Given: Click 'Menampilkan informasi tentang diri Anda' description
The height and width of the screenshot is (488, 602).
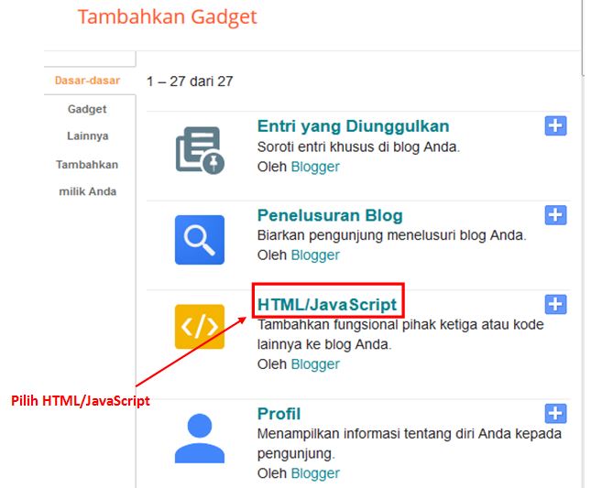Looking at the screenshot, I should coord(410,443).
